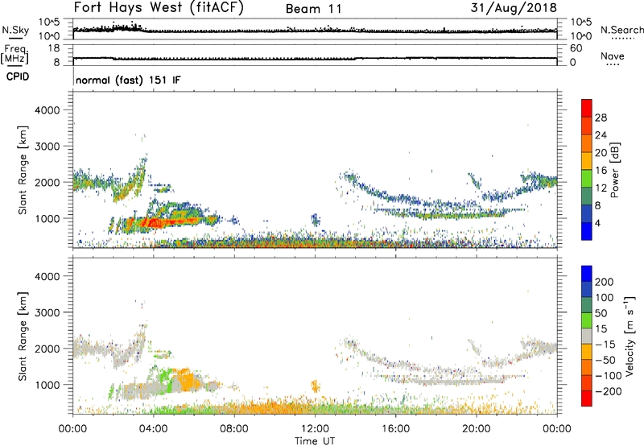Pick the bottom blue segment of power colorbar
The width and height of the screenshot is (644, 446).
587,231
